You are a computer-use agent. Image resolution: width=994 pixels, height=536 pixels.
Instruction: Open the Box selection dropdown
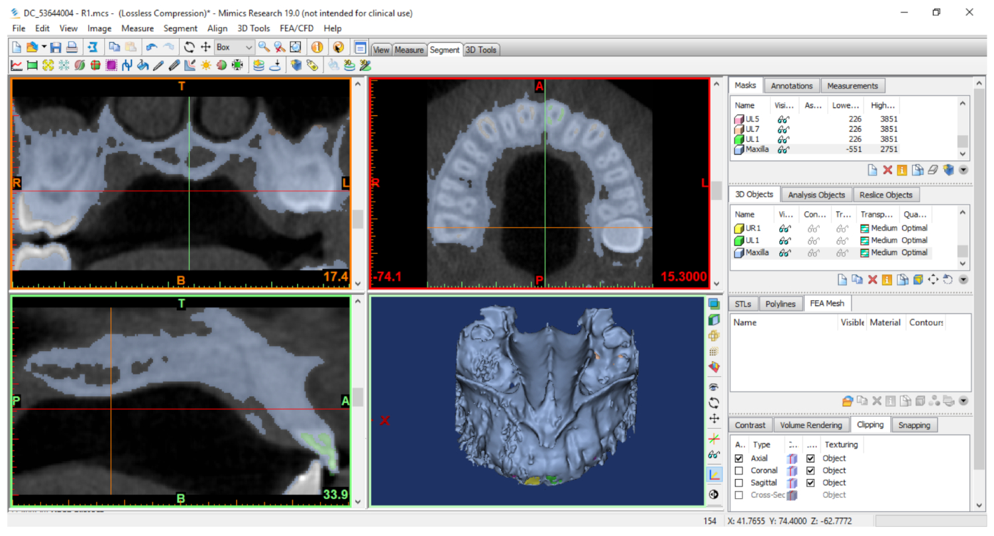click(x=248, y=48)
